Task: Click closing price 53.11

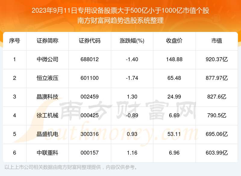Action: pos(174,134)
